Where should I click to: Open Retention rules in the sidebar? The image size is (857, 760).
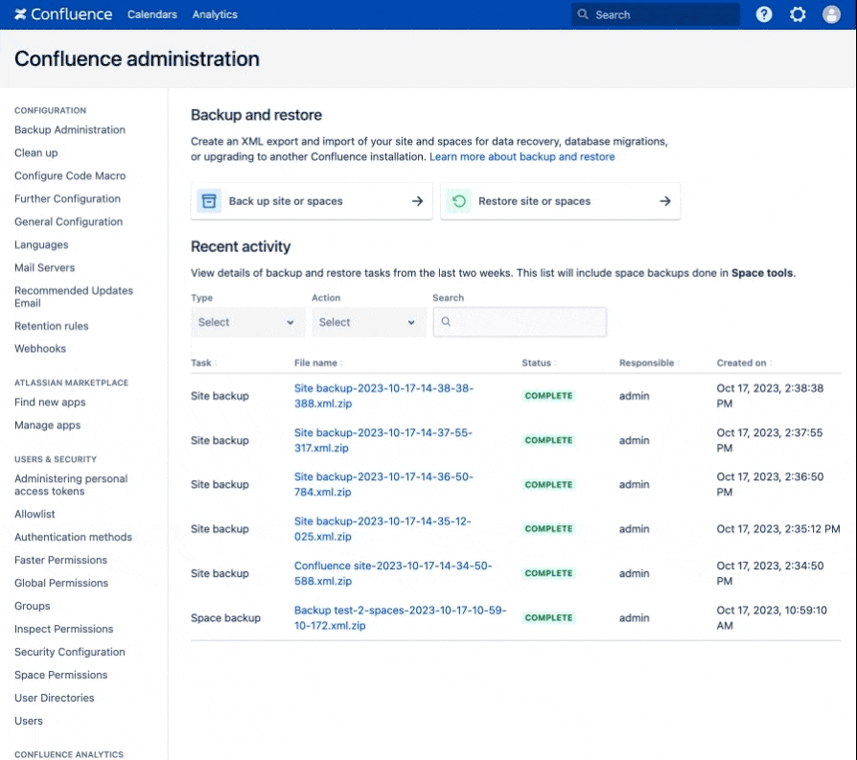(x=52, y=326)
